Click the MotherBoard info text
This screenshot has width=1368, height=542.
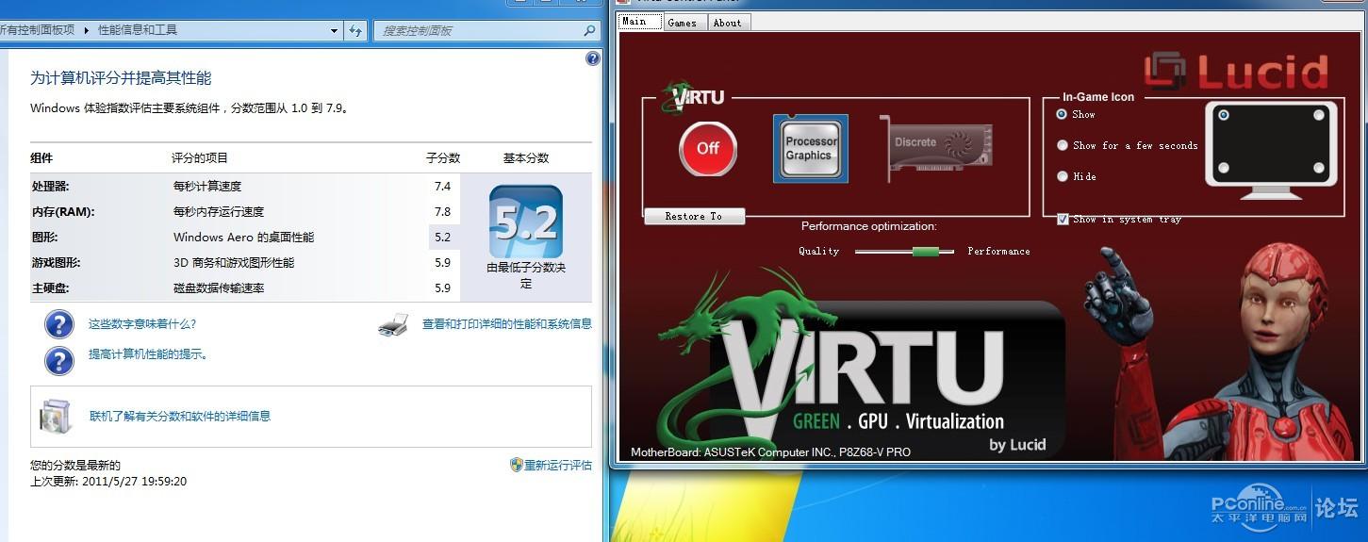[770, 452]
